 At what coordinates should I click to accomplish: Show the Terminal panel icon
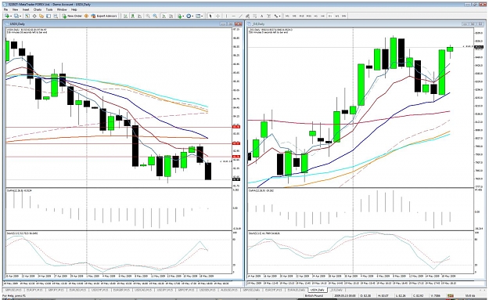tap(49, 16)
